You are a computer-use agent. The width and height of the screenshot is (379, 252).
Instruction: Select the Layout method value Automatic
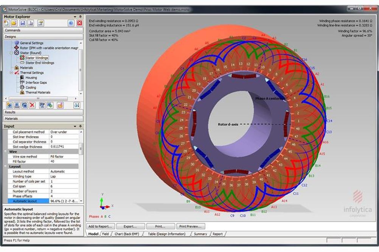coord(64,171)
